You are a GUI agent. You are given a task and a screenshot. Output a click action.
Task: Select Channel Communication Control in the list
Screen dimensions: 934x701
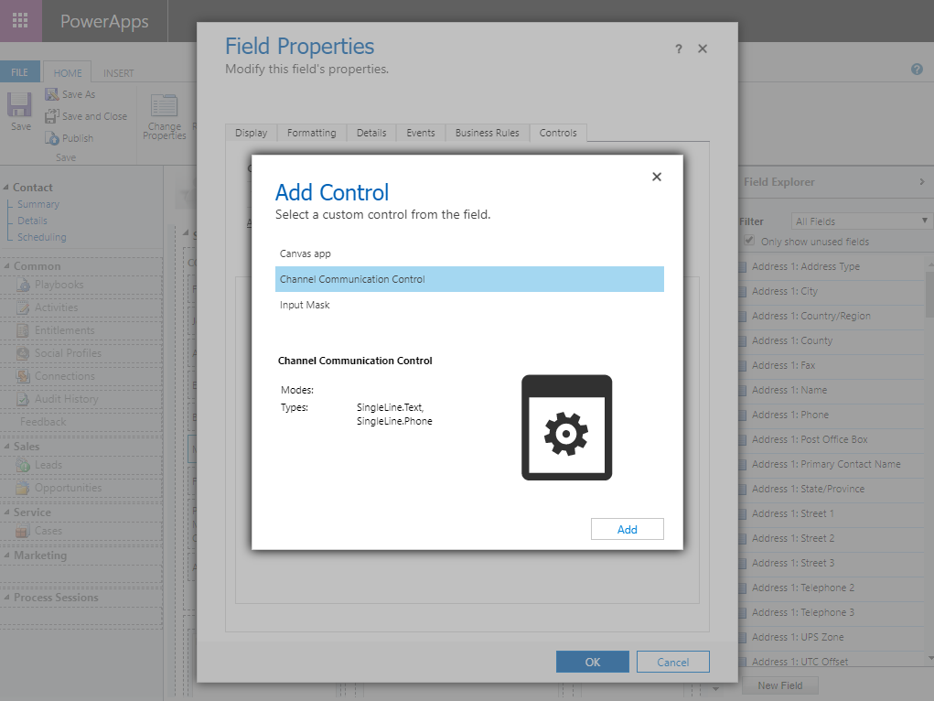(x=469, y=279)
